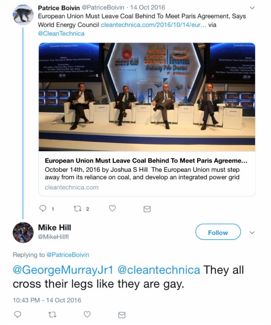Open the World Energy Council panel photo

pos(147,97)
